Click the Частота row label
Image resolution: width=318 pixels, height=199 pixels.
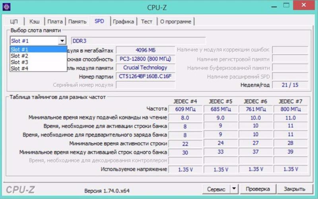[157, 109]
